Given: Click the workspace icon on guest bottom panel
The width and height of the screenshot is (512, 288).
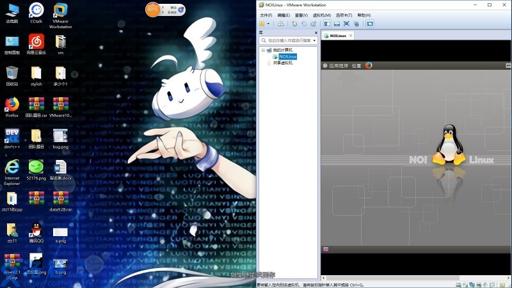Looking at the screenshot, I should coord(326,250).
